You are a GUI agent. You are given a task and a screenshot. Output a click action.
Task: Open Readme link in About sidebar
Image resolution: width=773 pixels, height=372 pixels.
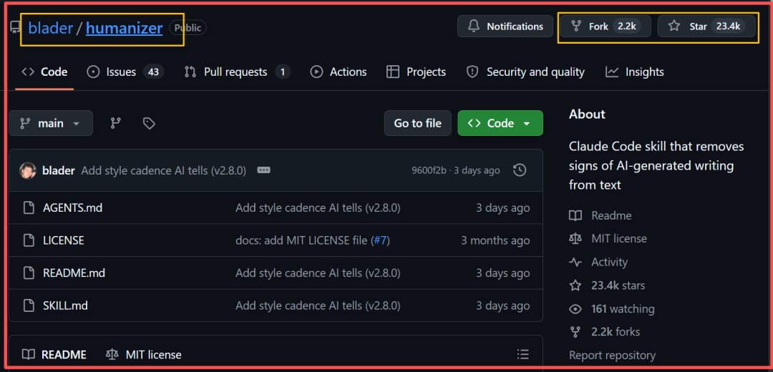click(611, 215)
